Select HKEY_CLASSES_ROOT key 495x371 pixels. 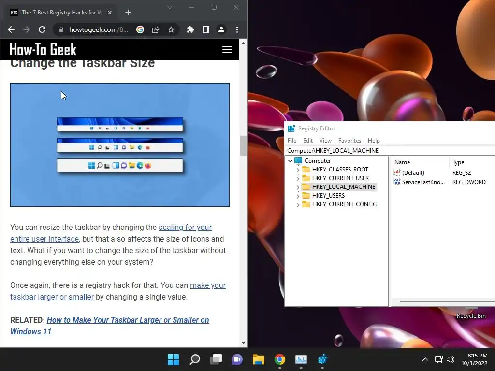(x=340, y=170)
